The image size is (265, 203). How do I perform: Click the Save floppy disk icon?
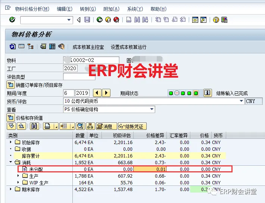87,20
